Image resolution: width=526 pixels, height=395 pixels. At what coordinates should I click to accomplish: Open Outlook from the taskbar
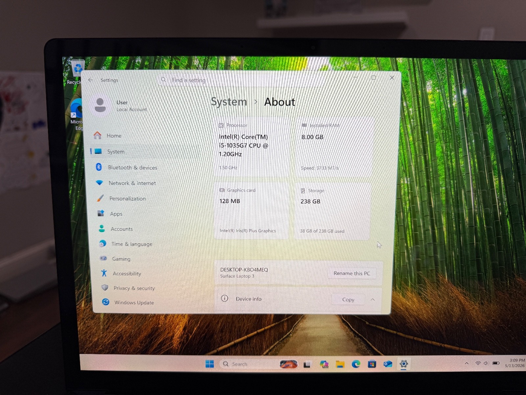click(388, 364)
